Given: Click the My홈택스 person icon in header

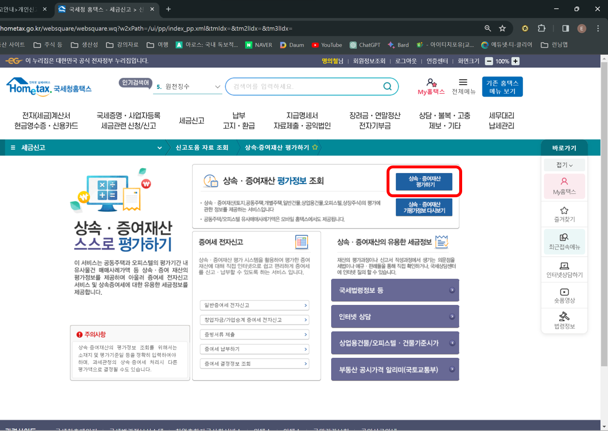Looking at the screenshot, I should coord(431,82).
